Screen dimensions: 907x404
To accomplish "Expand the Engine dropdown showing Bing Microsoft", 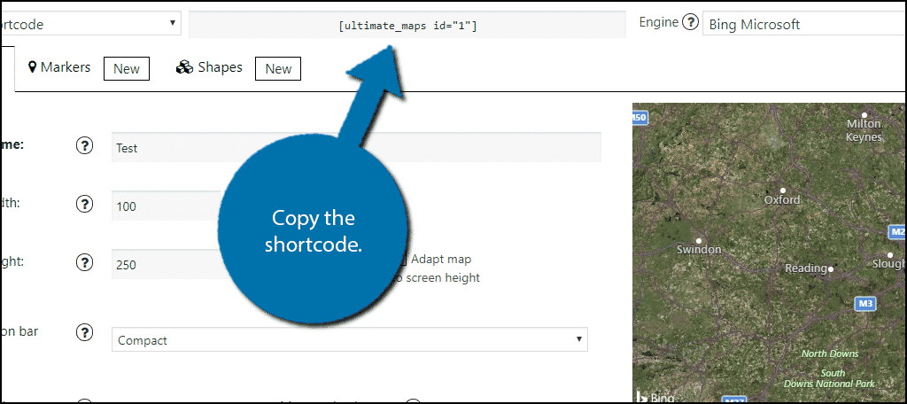I will coord(802,24).
